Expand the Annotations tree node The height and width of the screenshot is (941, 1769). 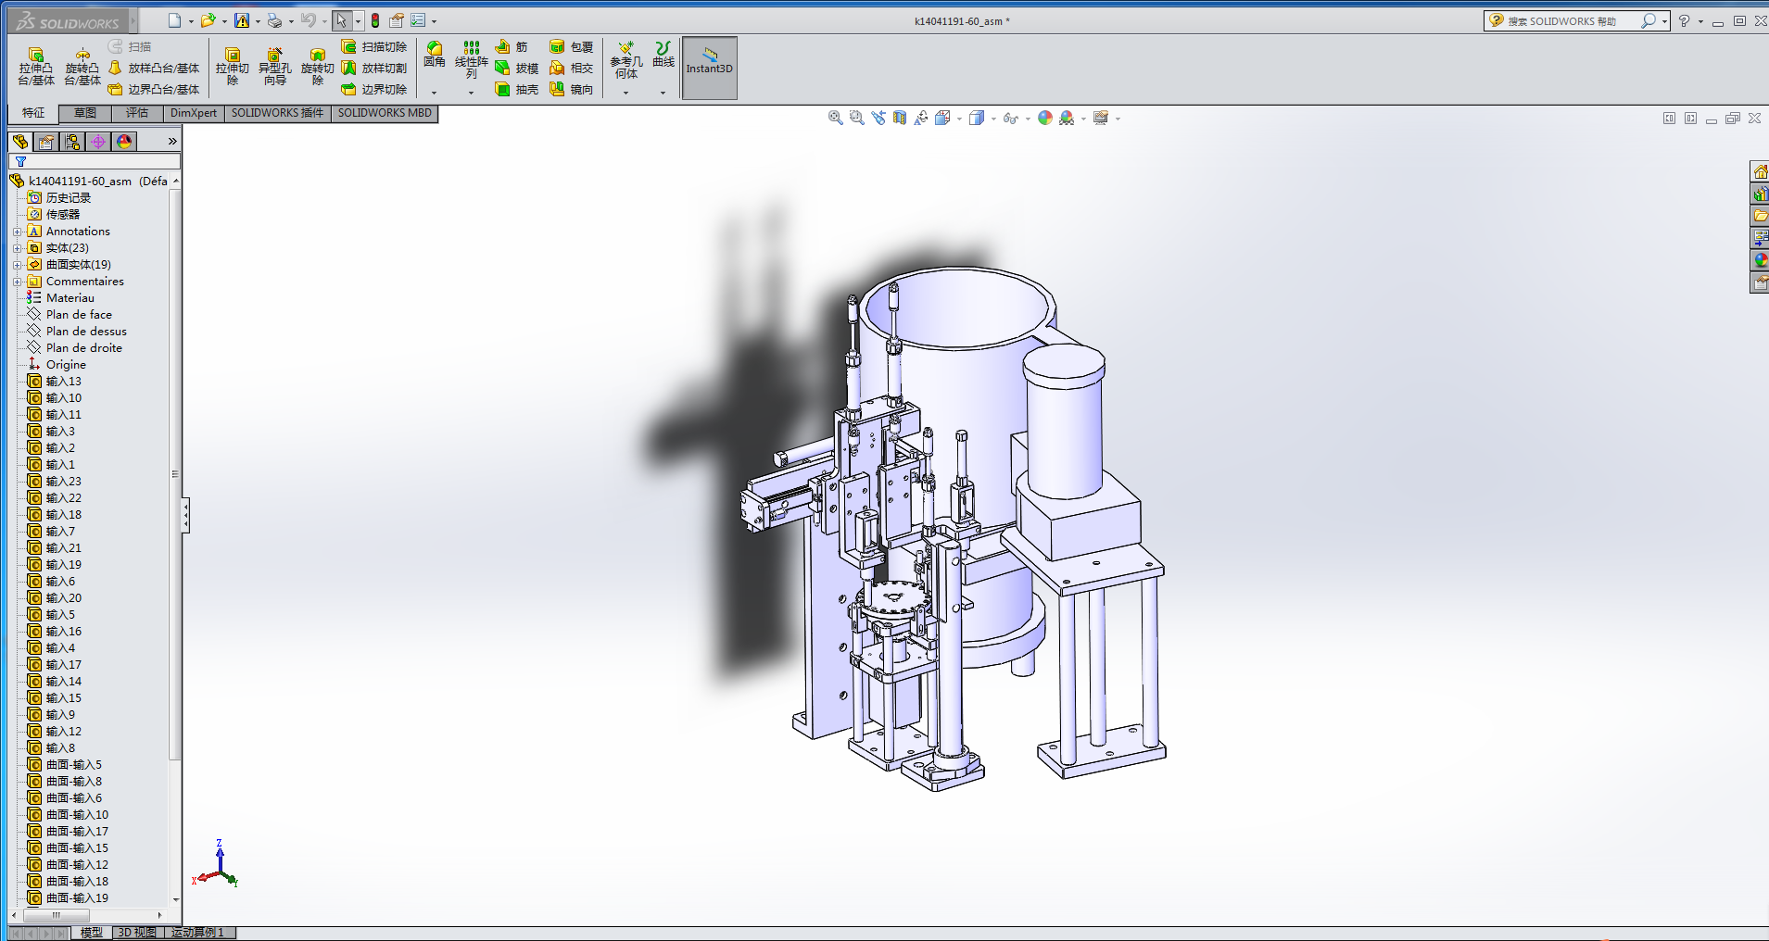pos(17,232)
